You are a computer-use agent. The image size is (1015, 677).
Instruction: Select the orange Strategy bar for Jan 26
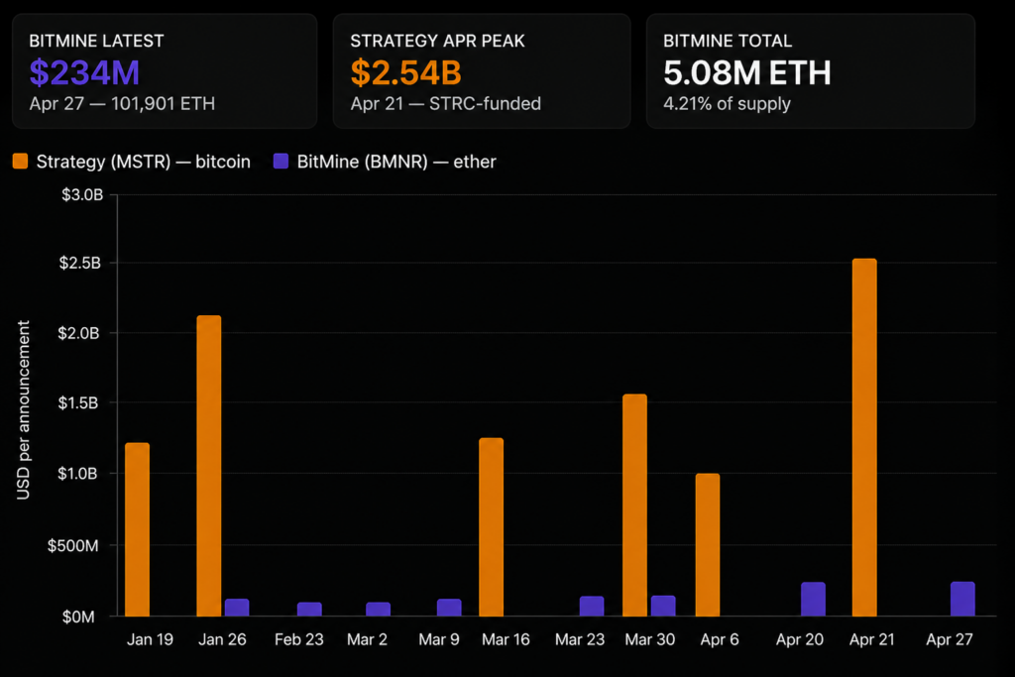click(x=209, y=466)
